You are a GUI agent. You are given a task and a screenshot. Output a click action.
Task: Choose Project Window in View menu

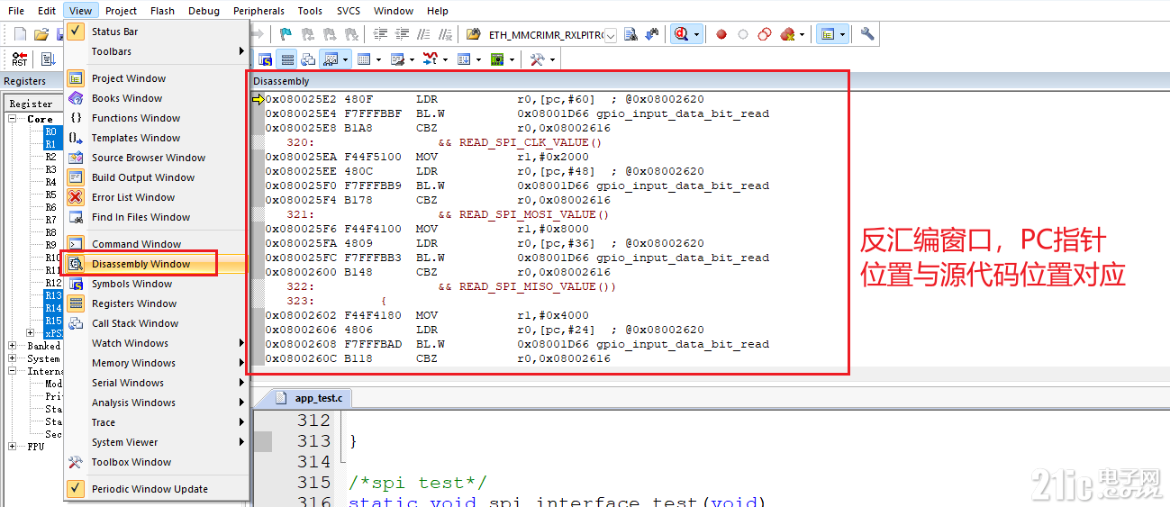156,78
